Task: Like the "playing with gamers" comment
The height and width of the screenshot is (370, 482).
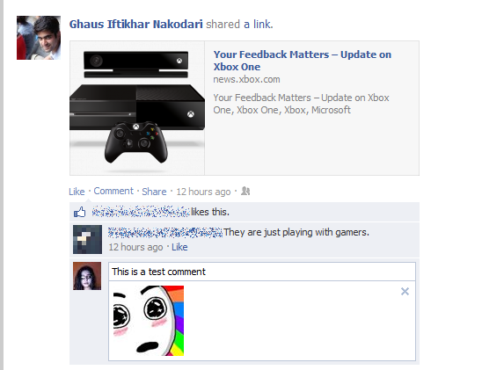Action: (x=179, y=247)
